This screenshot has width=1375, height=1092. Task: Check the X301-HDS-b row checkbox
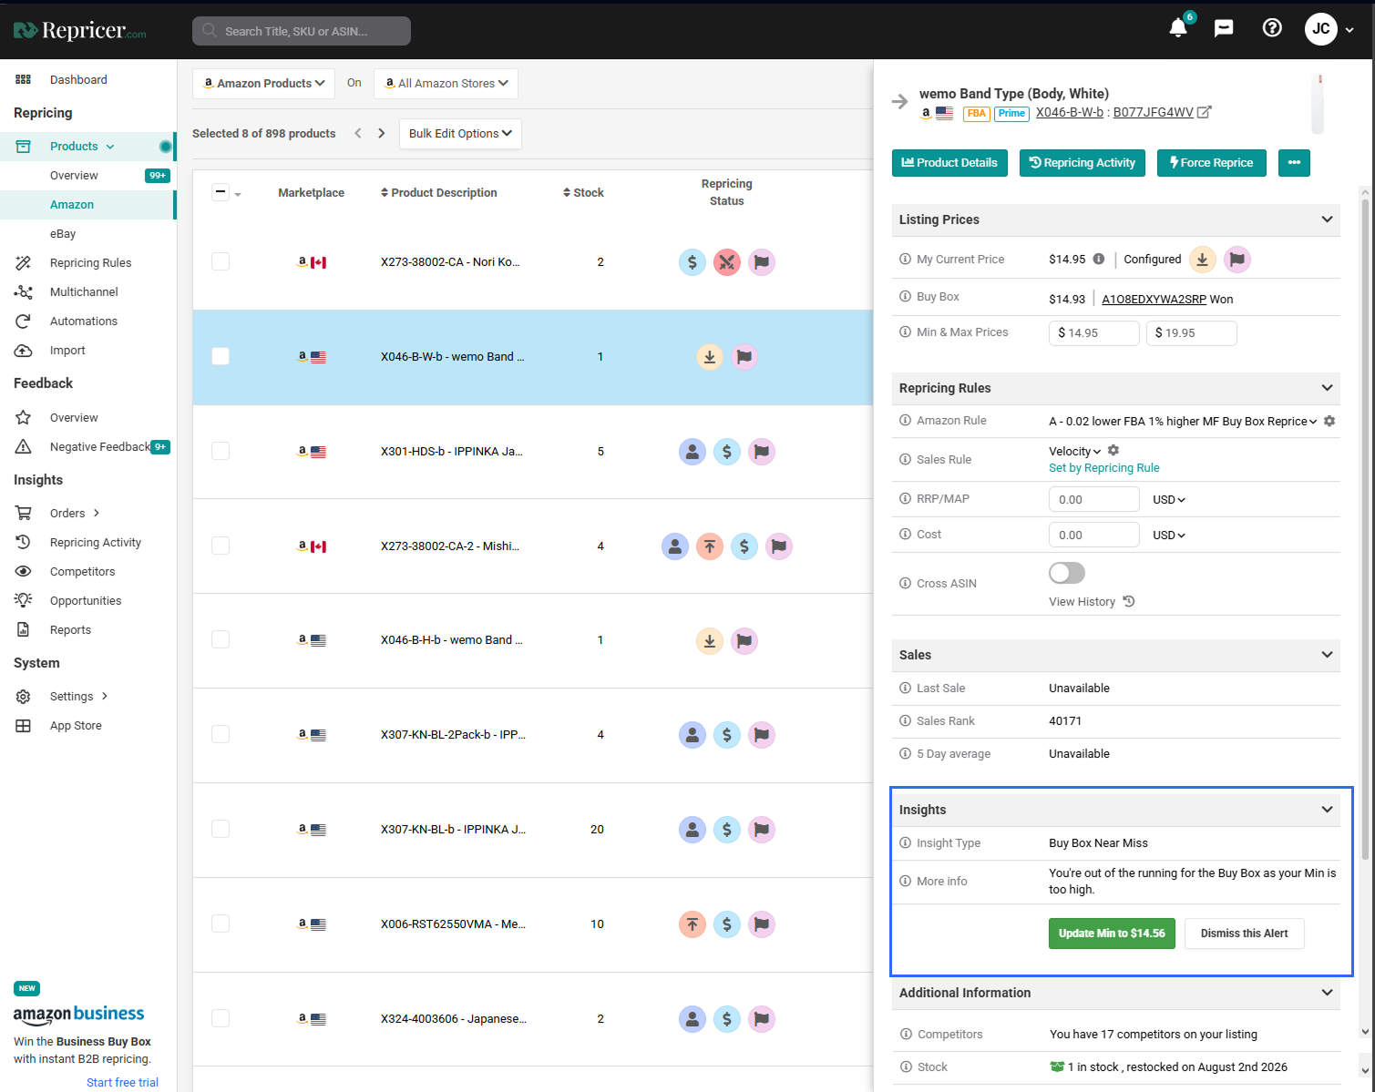pos(221,451)
